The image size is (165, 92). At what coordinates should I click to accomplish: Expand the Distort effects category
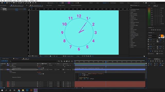click(x=130, y=21)
